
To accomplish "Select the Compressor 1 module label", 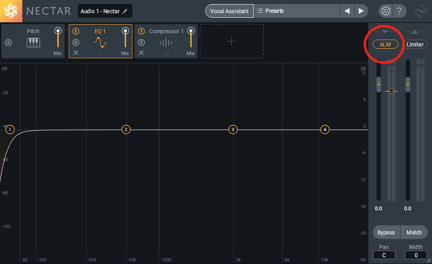I will tap(166, 31).
